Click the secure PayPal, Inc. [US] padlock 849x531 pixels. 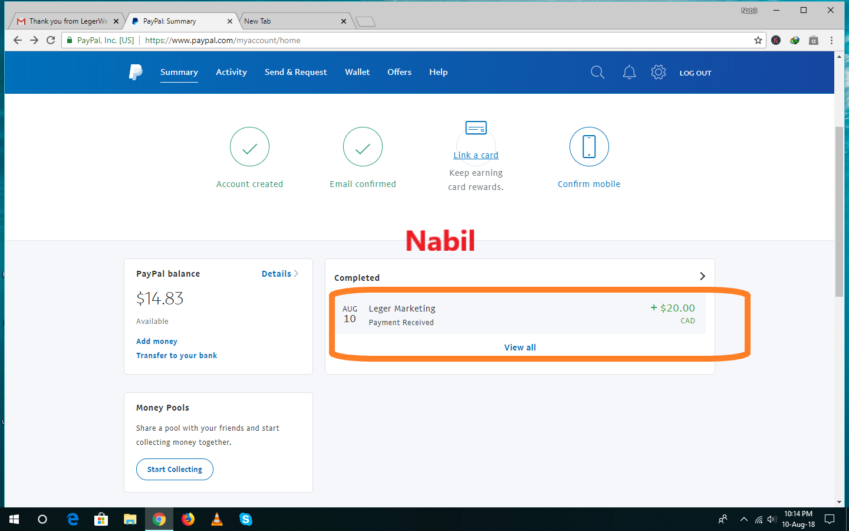[70, 40]
